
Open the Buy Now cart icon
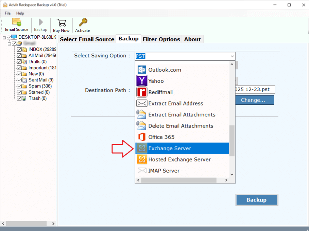[x=61, y=23]
